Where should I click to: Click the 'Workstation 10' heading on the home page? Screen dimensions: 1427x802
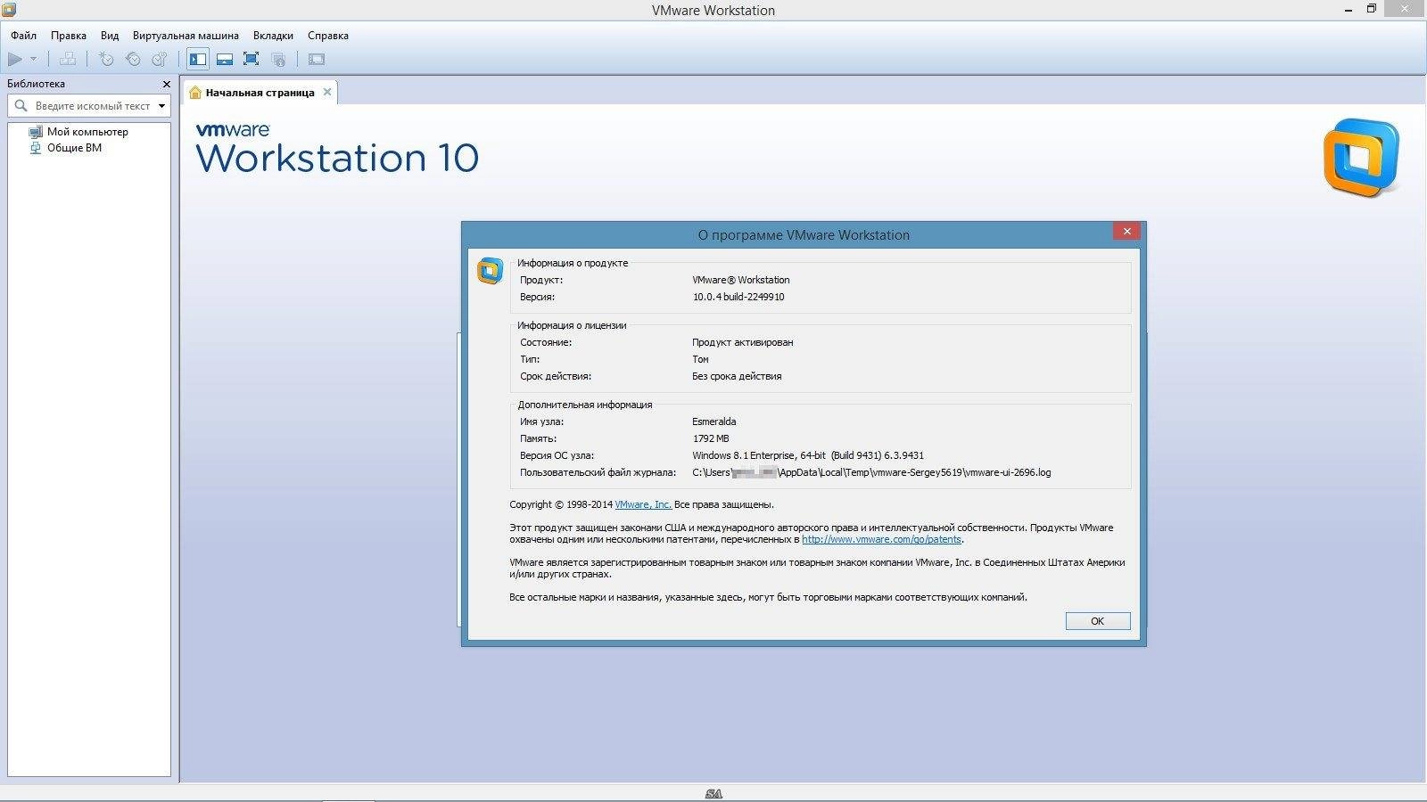pos(337,158)
